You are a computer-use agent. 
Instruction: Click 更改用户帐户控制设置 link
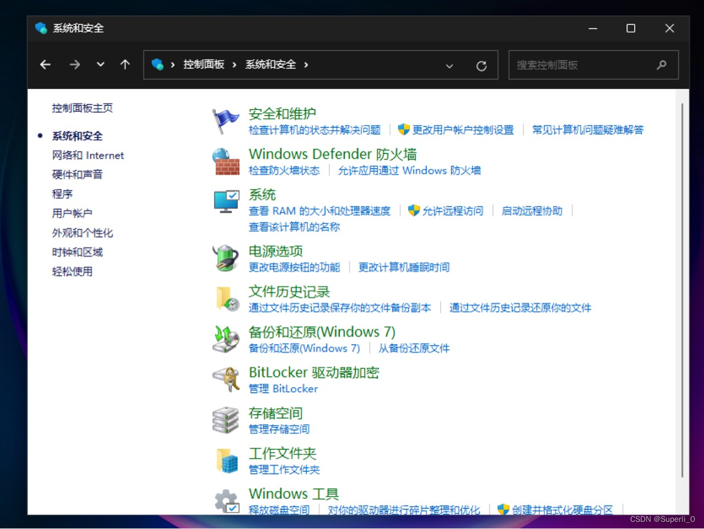(x=463, y=130)
